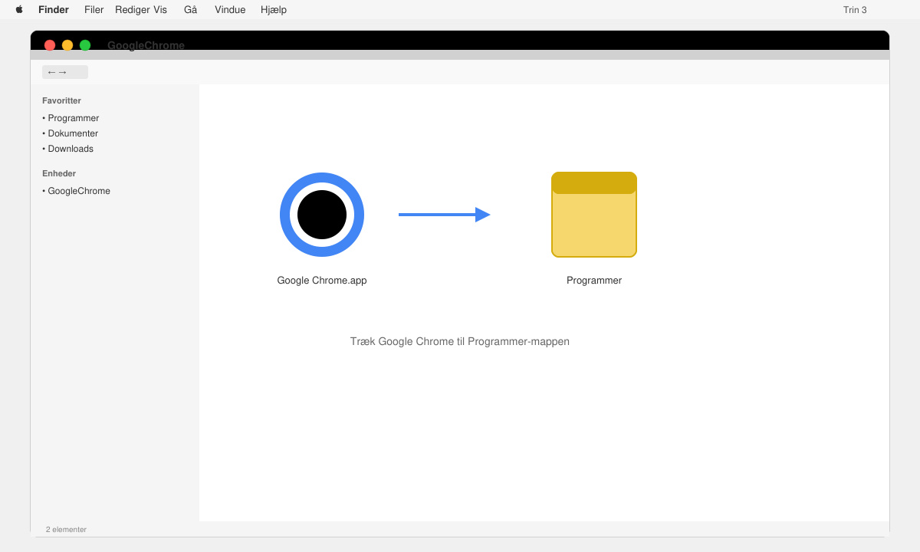Open the Apple menu
920x552 pixels.
[19, 10]
